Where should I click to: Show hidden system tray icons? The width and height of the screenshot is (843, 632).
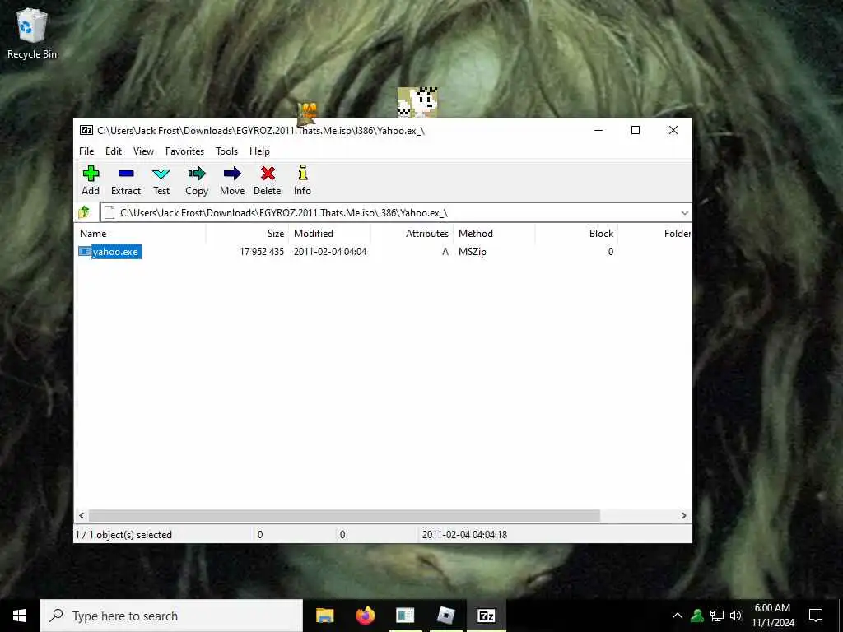(678, 616)
